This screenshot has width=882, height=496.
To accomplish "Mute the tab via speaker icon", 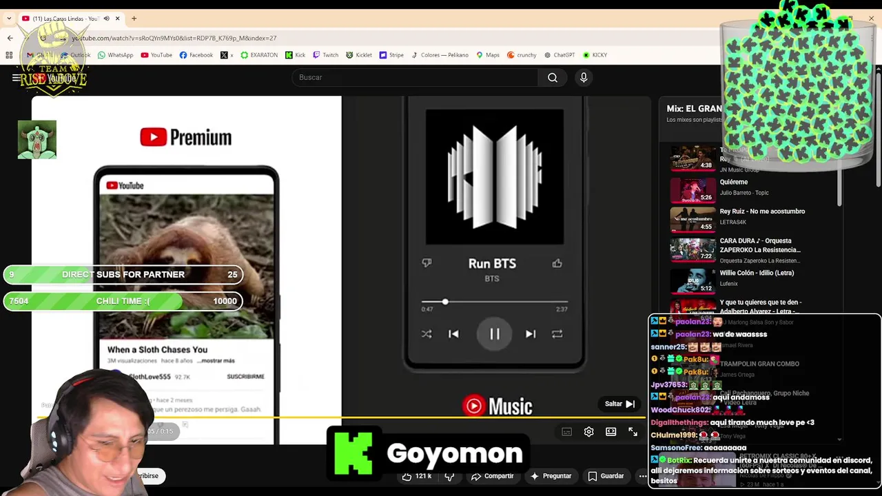I will coord(106,19).
